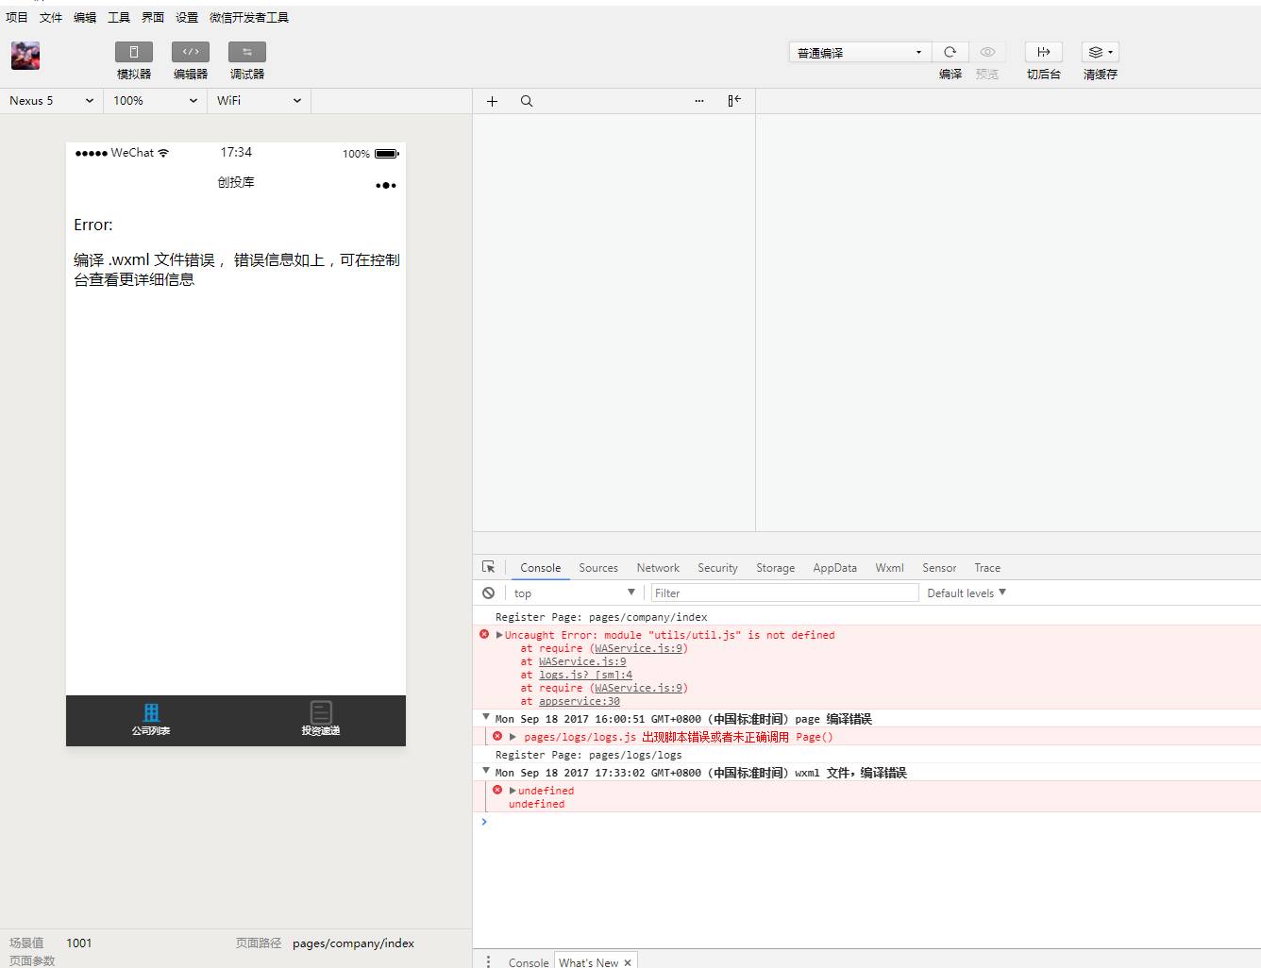The image size is (1261, 968).
Task: Click the plus icon to add a file
Action: 492,101
